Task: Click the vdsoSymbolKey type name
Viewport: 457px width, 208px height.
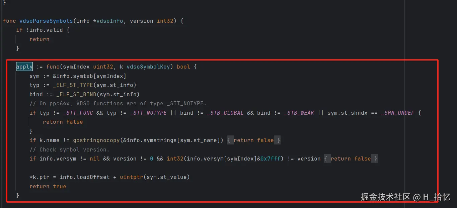Action: click(148, 67)
